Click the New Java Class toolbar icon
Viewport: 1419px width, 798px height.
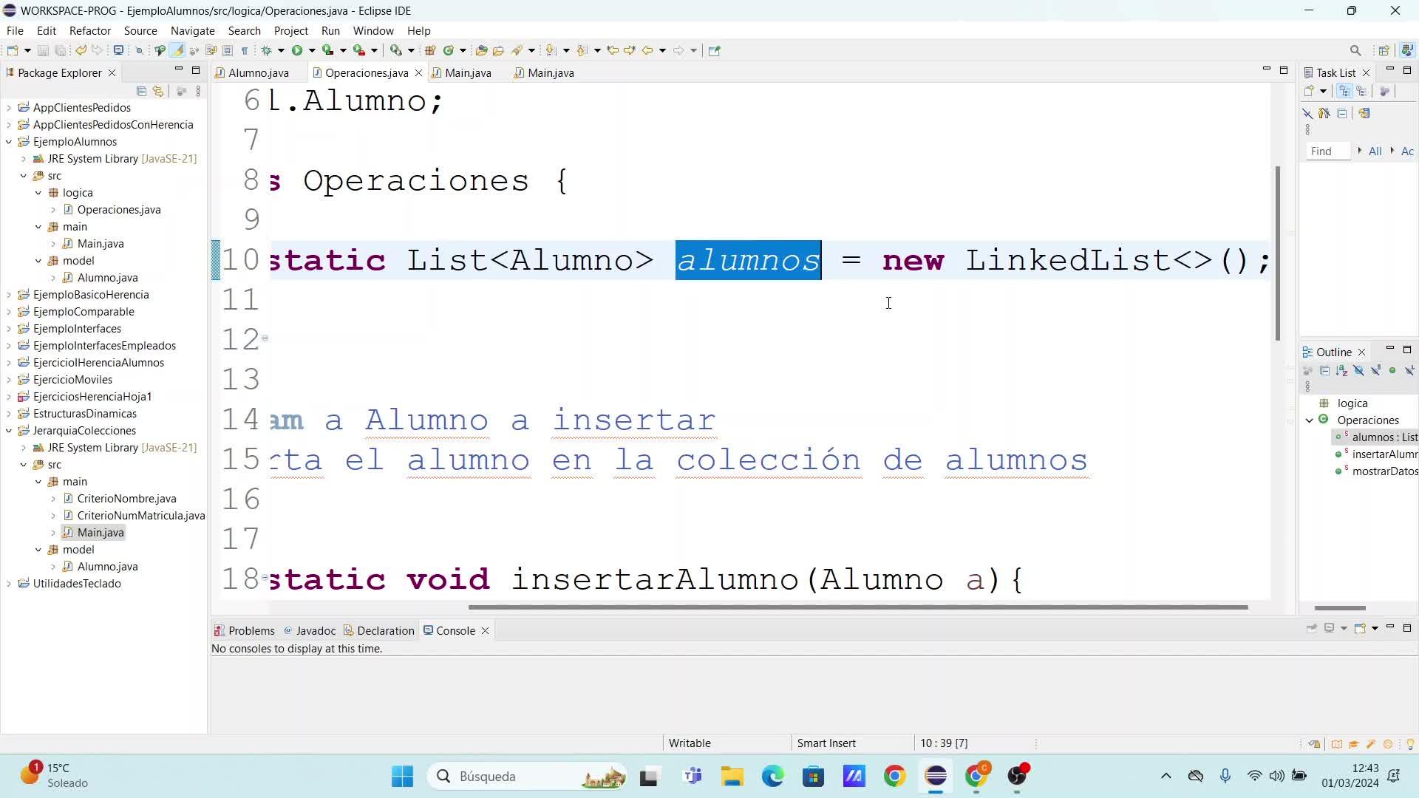click(448, 50)
